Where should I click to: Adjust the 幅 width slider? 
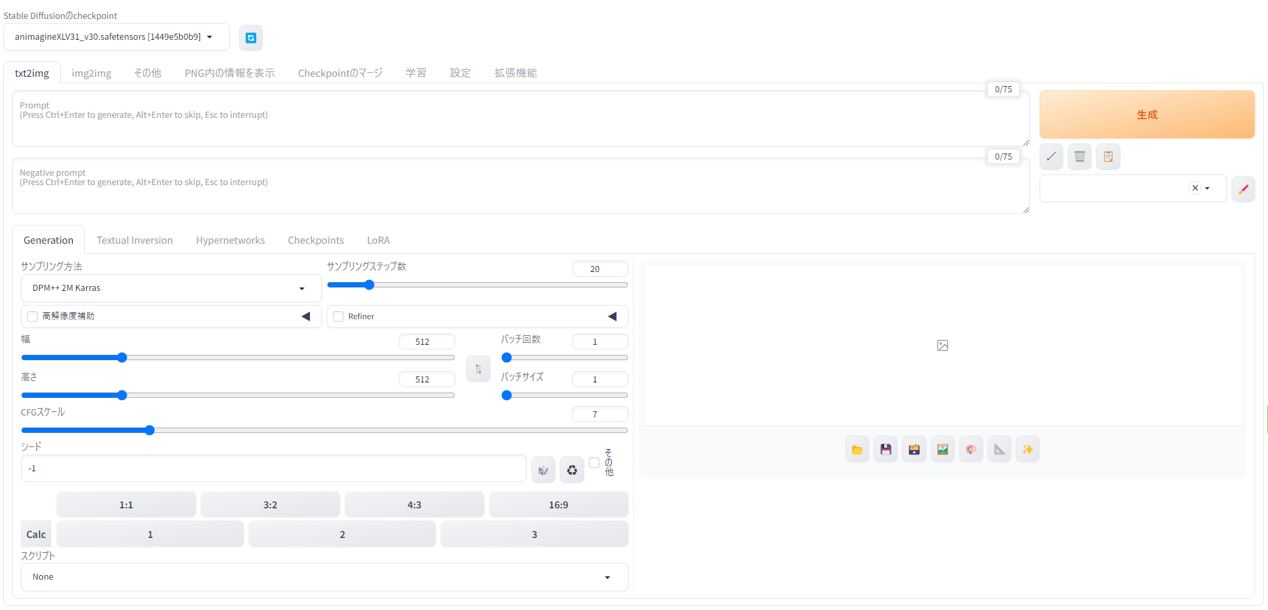pyautogui.click(x=238, y=358)
